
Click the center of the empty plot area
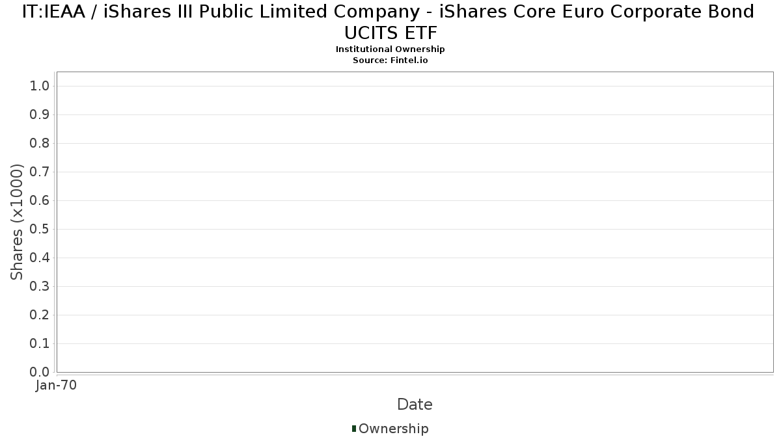coord(415,222)
